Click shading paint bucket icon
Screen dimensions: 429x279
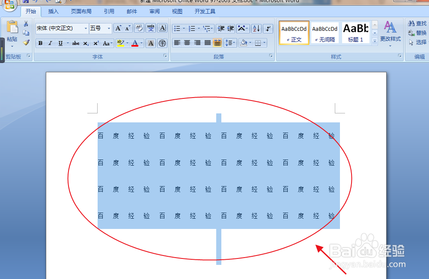(243, 43)
